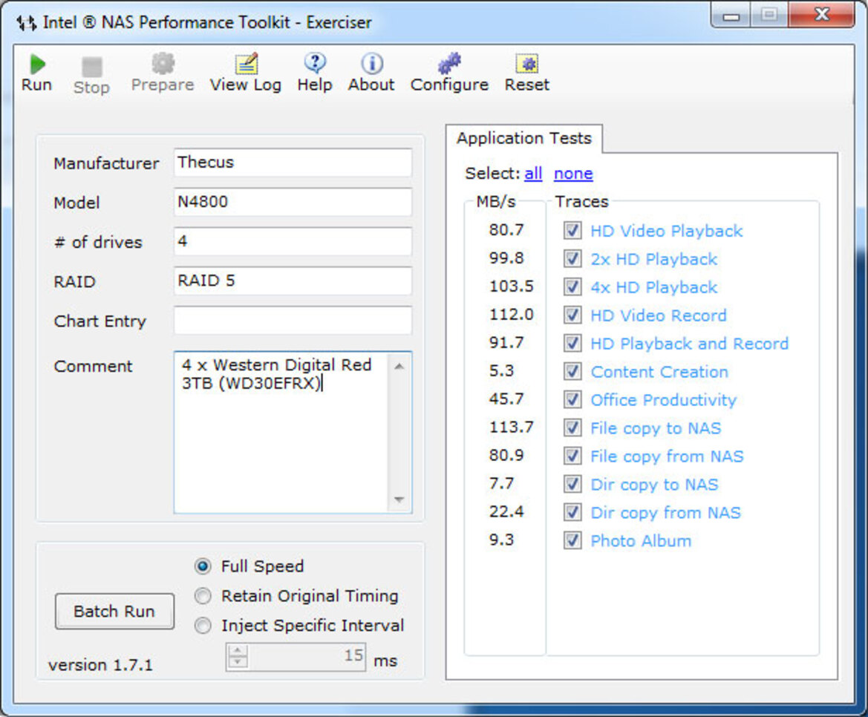Open the 2x HD Playback trace link

click(653, 259)
